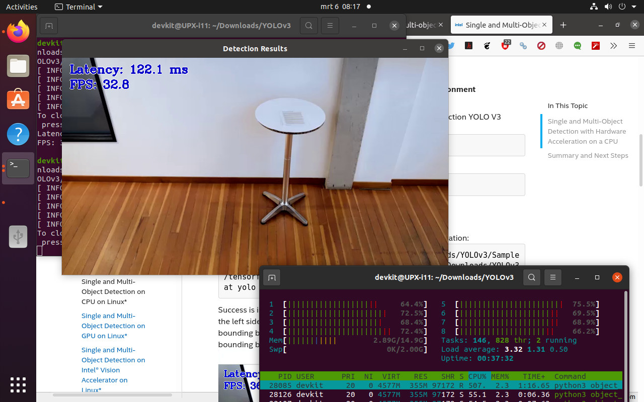Click new tab button in htop terminal
This screenshot has height=402, width=644.
[x=272, y=277]
